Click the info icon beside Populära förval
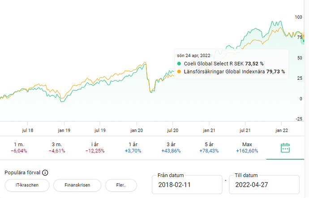 pyautogui.click(x=45, y=173)
